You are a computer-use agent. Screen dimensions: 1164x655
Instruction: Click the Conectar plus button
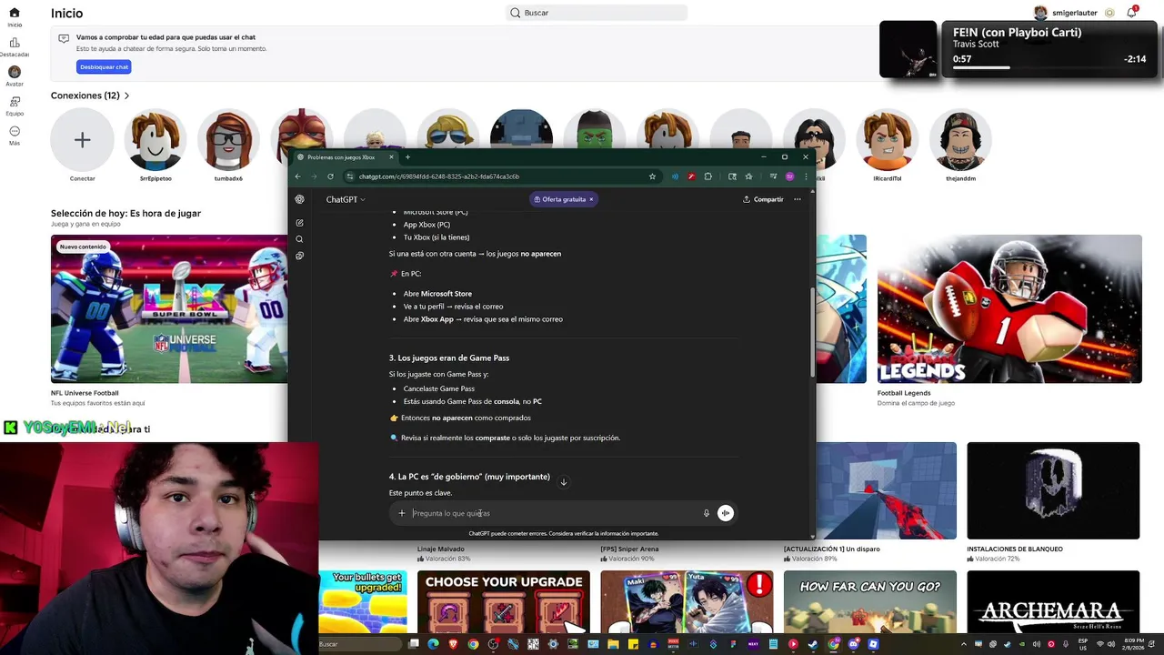coord(82,140)
